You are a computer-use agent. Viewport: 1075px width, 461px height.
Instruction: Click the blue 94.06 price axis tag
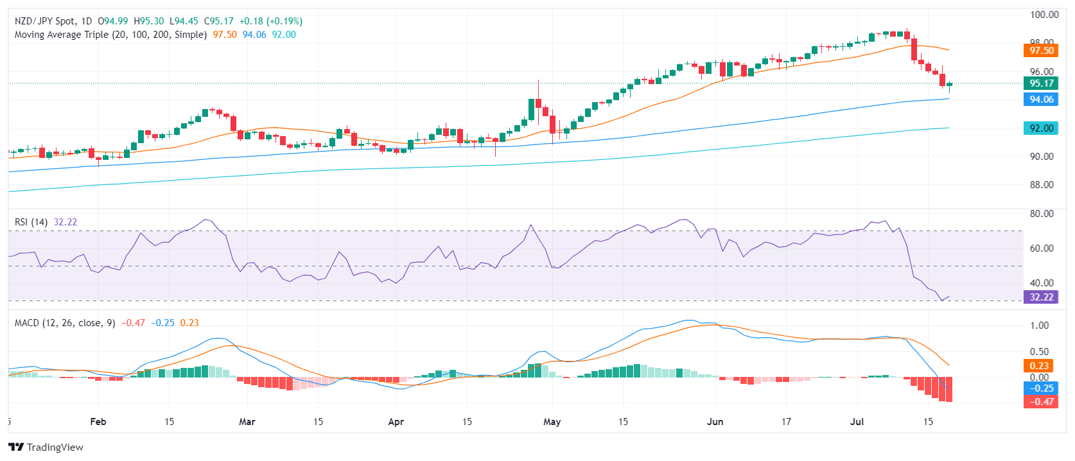[1041, 100]
